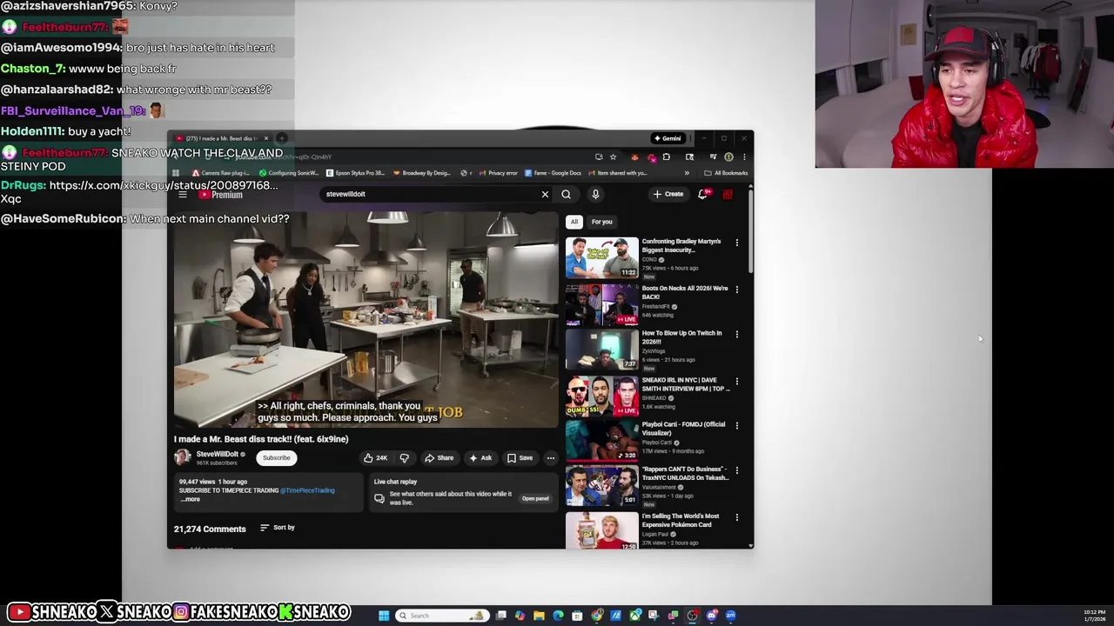Open options for Rappers CAN'T Do Business video

[737, 471]
